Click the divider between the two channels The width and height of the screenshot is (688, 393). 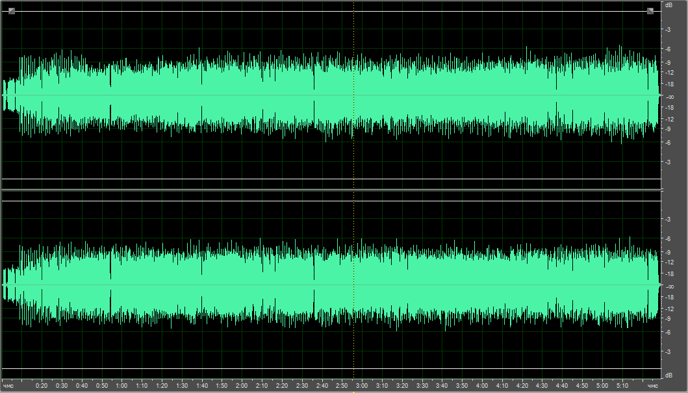[x=331, y=190]
